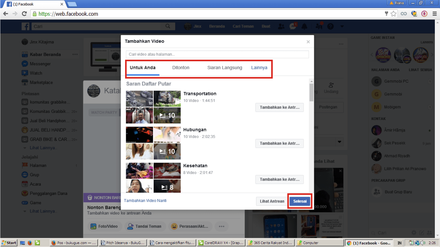The height and width of the screenshot is (247, 440).
Task: Add Kesehatan playlist to queue
Action: 279,179
